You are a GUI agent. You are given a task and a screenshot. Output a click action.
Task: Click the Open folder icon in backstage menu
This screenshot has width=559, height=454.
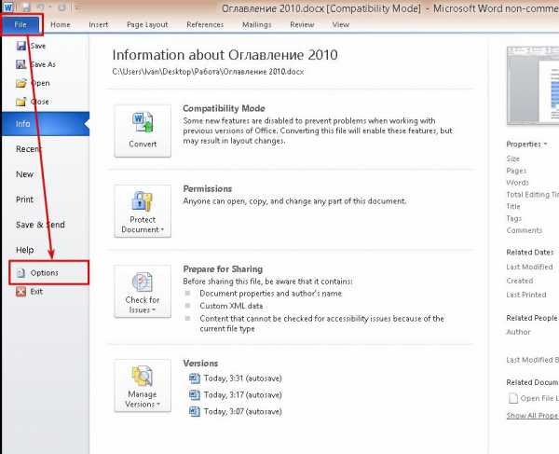[21, 83]
